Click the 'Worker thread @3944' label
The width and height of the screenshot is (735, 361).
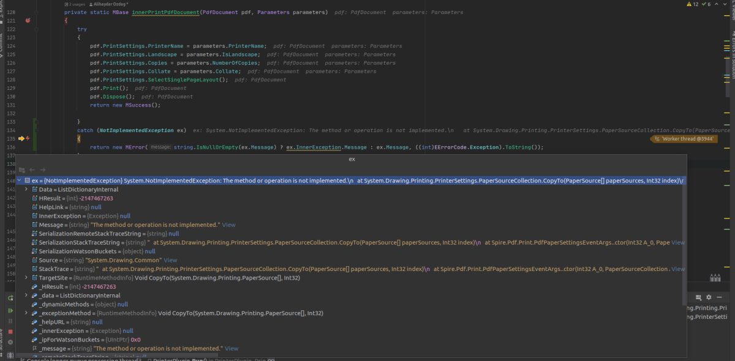point(685,139)
